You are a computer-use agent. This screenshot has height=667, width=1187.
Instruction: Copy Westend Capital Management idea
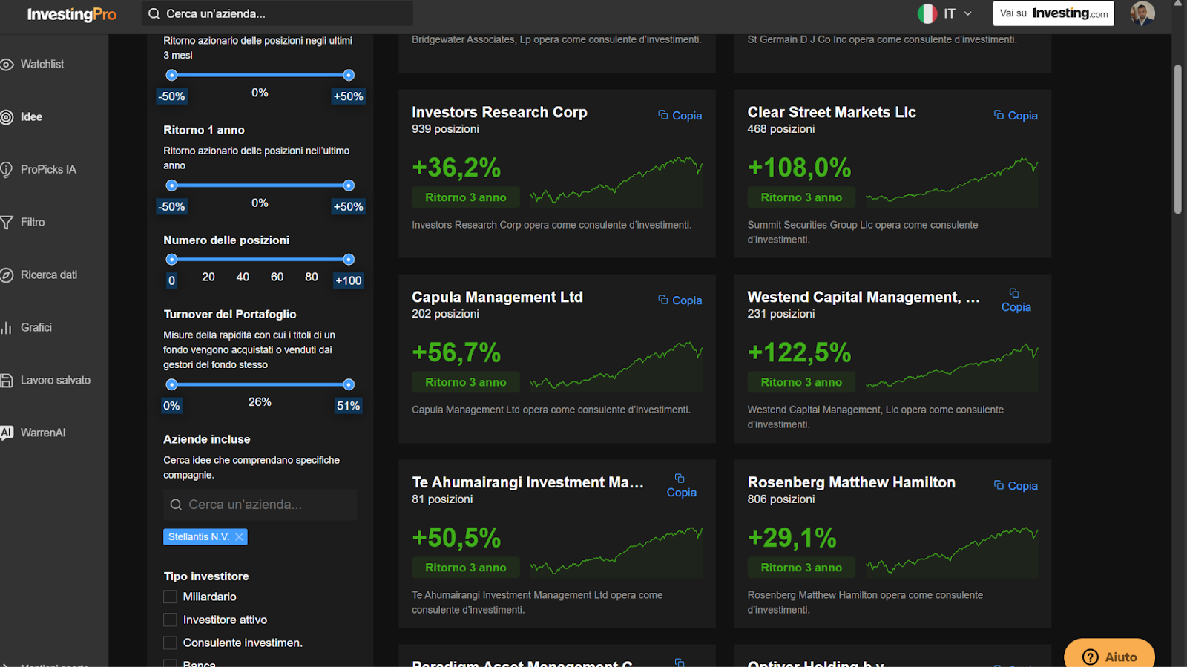click(1016, 300)
